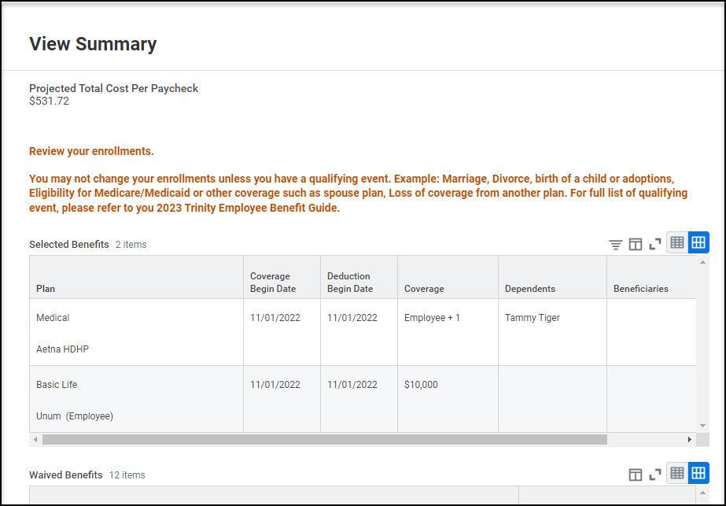Image resolution: width=726 pixels, height=506 pixels.
Task: Switch Selected Benefits to compact grid view
Action: [677, 242]
